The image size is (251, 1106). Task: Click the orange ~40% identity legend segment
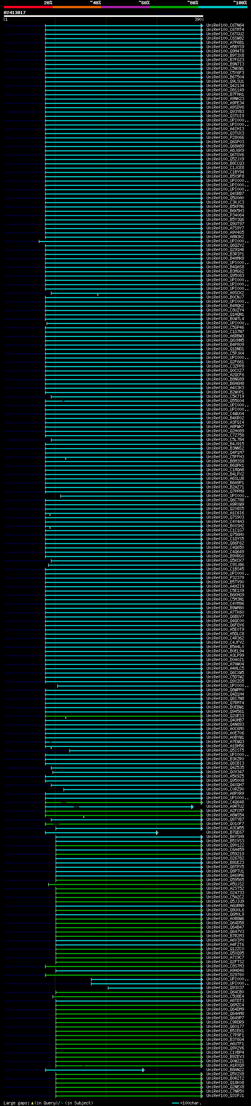point(77,7)
